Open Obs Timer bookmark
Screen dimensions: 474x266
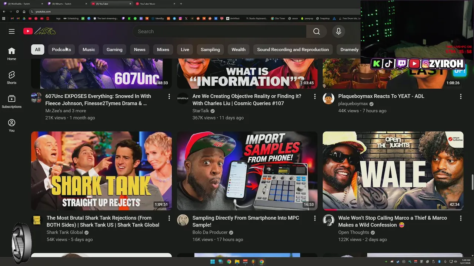(x=277, y=18)
